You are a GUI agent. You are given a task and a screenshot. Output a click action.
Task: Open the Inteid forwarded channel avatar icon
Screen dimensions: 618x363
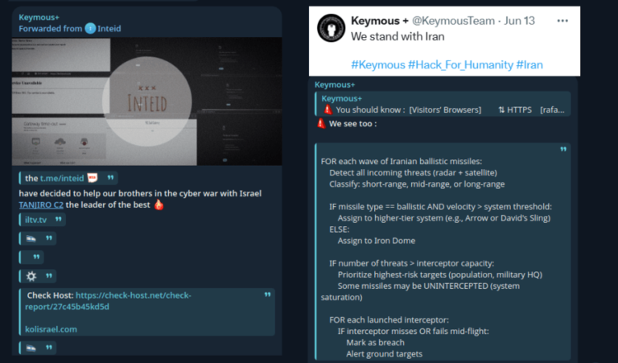click(90, 29)
